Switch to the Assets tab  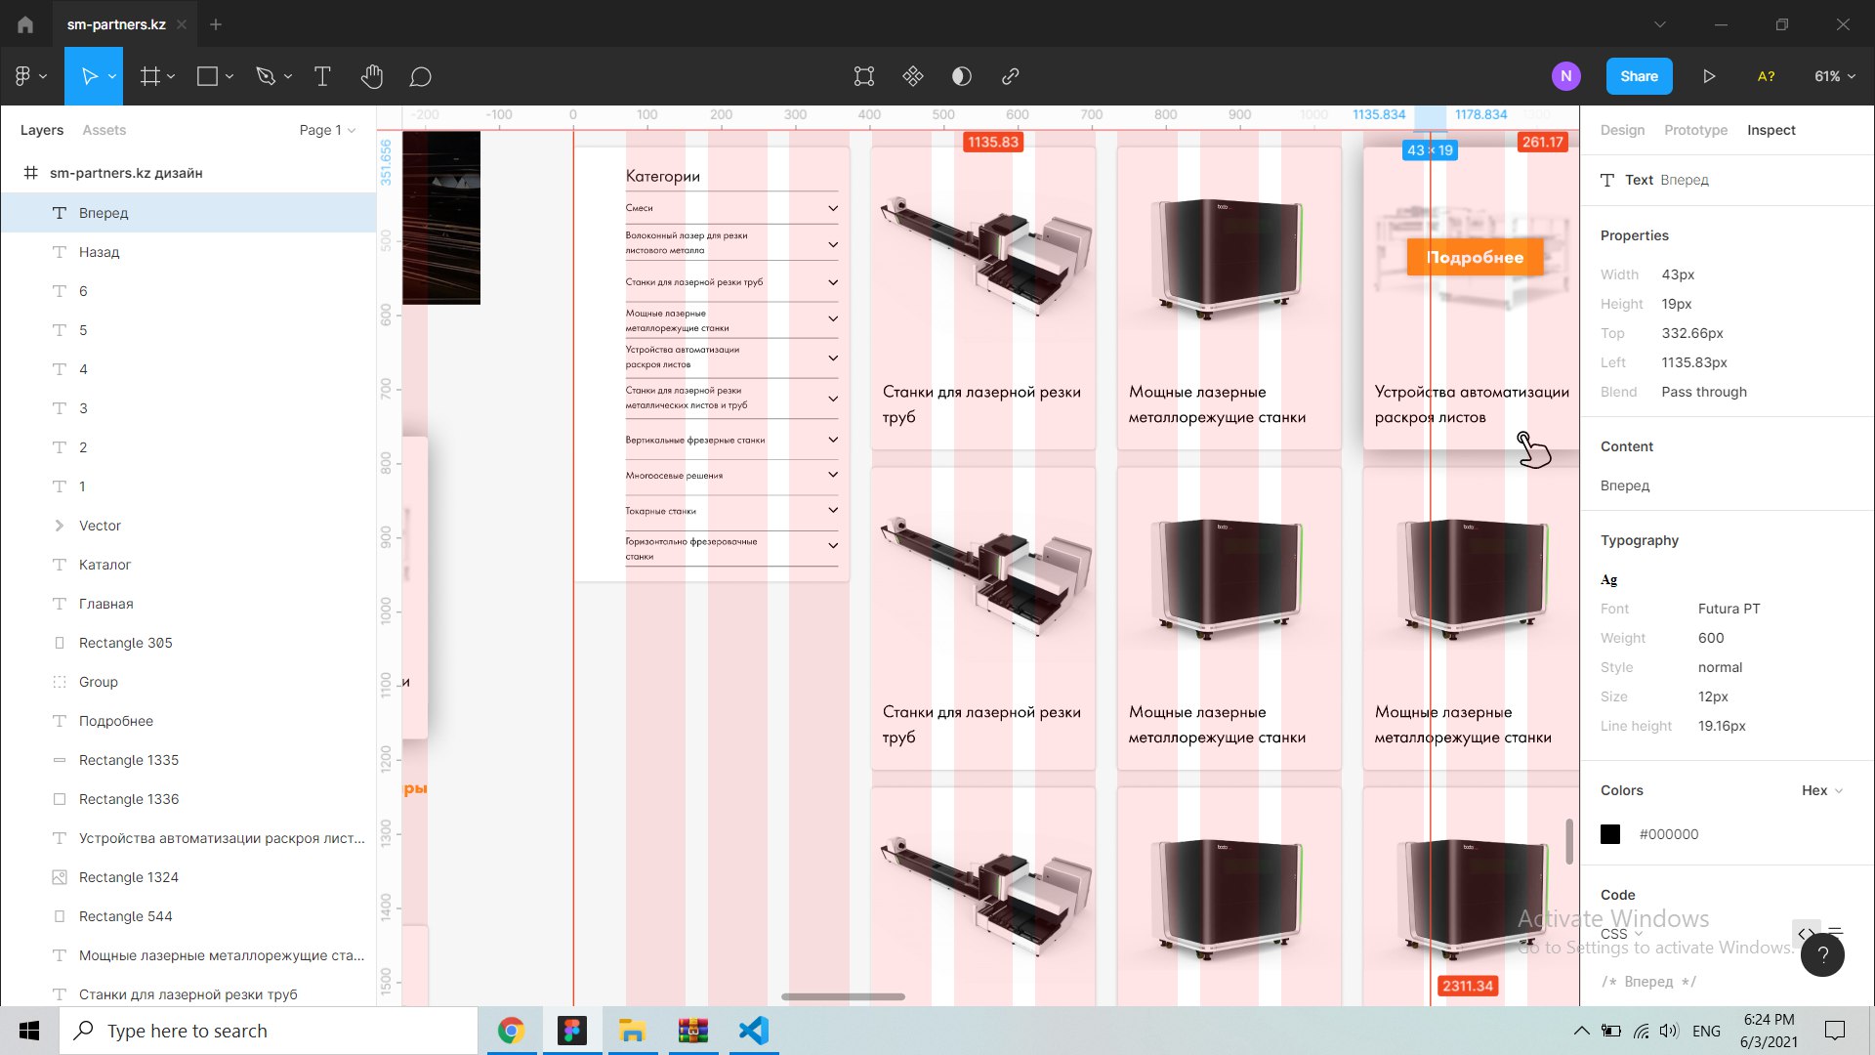104,130
